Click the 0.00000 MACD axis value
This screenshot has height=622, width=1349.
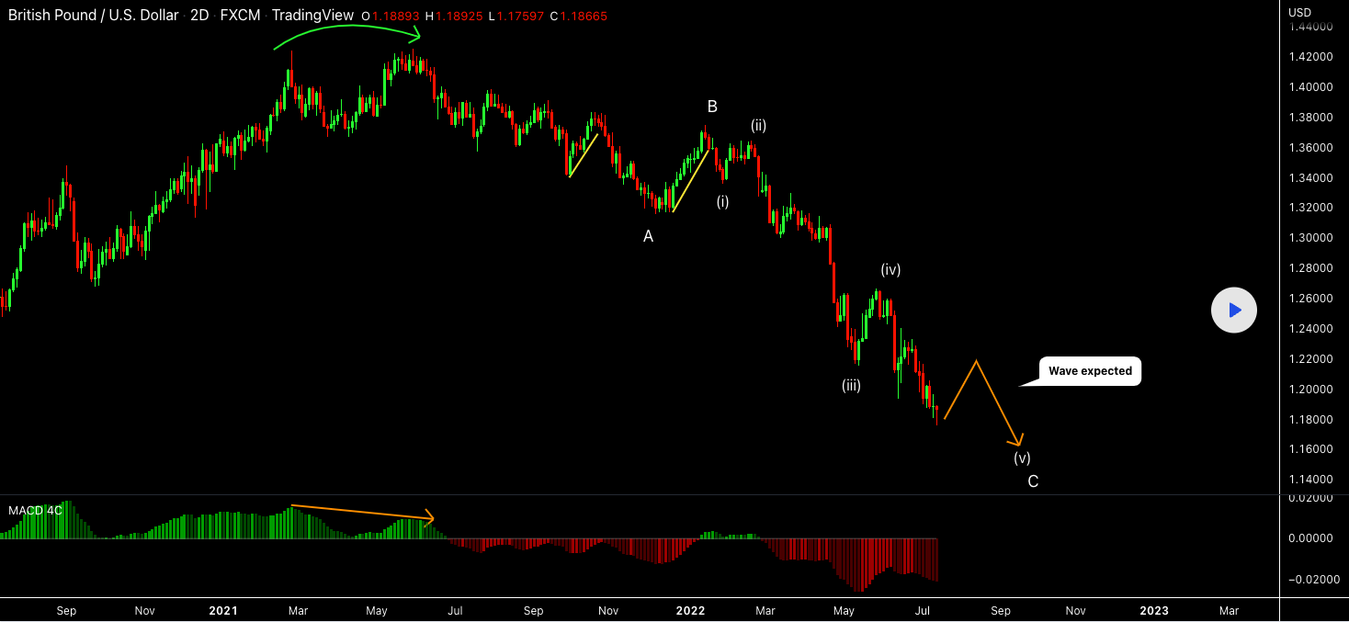click(x=1310, y=538)
